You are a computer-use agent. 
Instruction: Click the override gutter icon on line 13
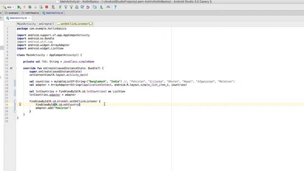(x=11, y=68)
